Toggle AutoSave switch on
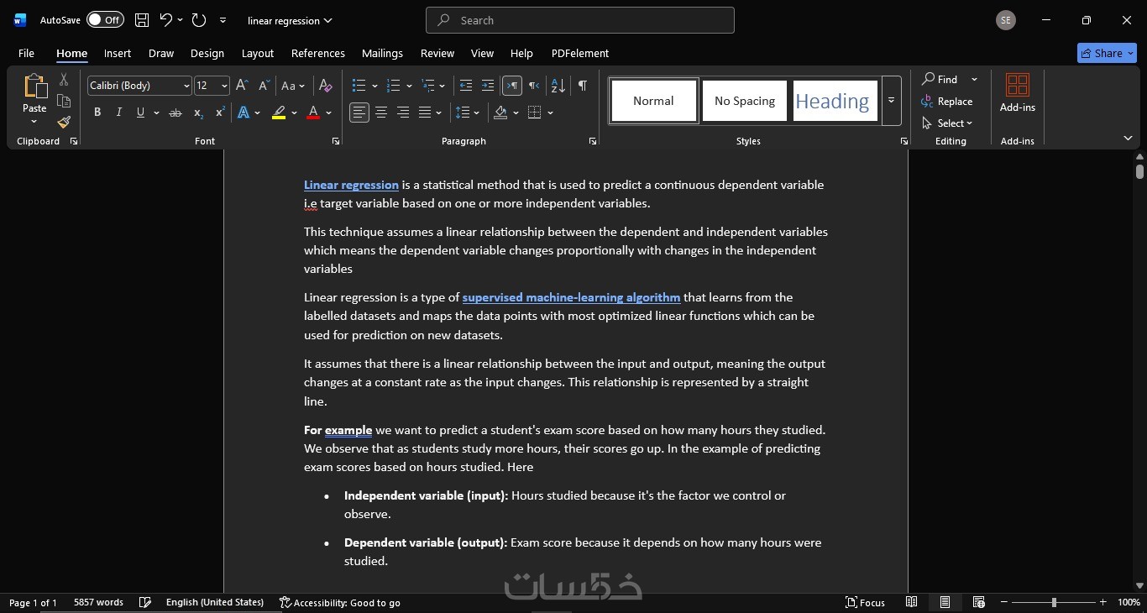This screenshot has height=613, width=1147. (105, 20)
